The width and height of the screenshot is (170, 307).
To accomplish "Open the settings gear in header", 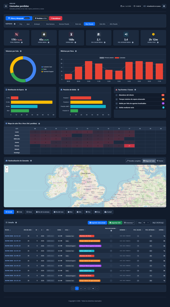I will (164, 6).
